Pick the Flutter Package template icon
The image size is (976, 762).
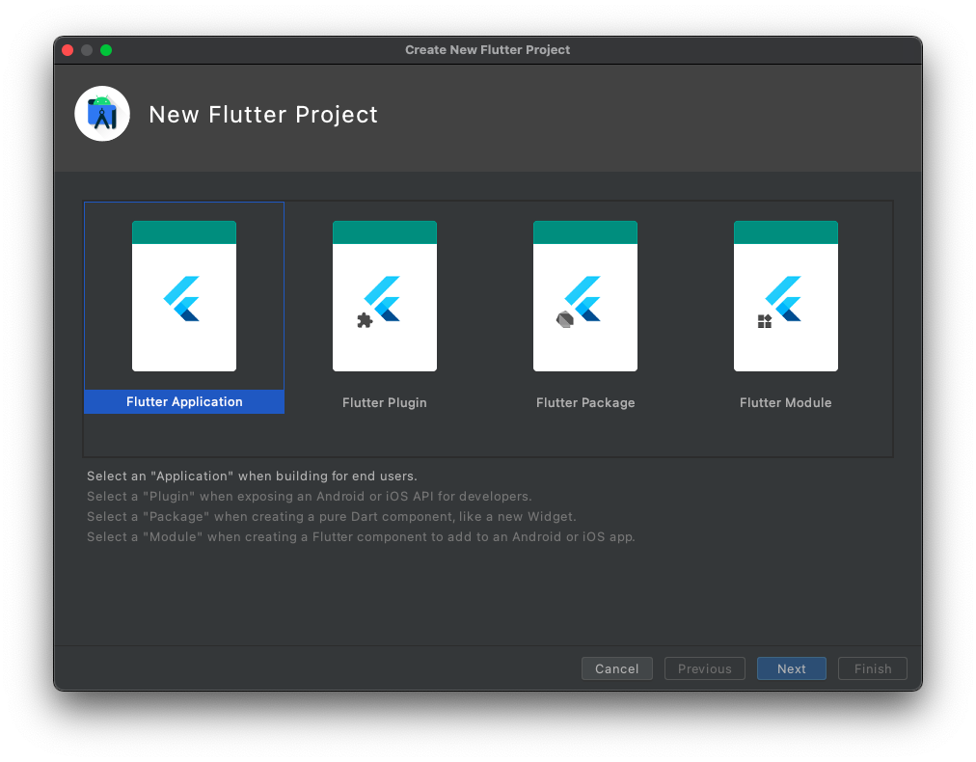[x=585, y=296]
